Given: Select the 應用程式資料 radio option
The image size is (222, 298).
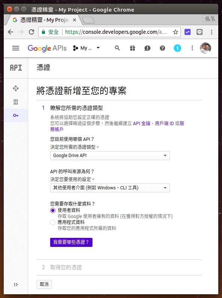Looking at the screenshot, I should pos(53,222).
